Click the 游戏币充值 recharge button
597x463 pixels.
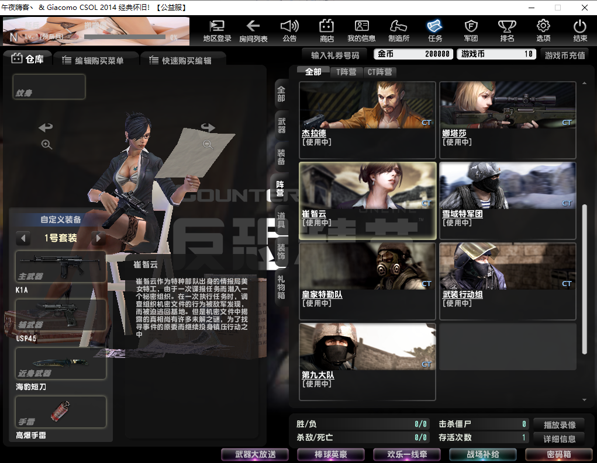(564, 55)
